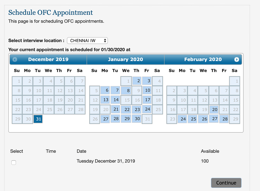Choose January 3, 2020 date

[x=147, y=81]
